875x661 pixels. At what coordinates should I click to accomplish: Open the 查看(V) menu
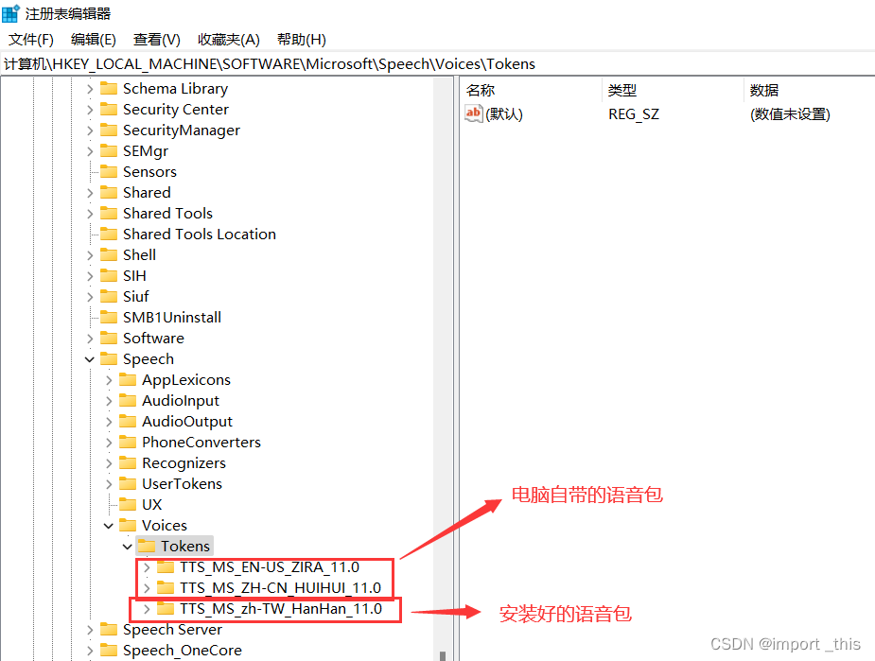pyautogui.click(x=157, y=40)
